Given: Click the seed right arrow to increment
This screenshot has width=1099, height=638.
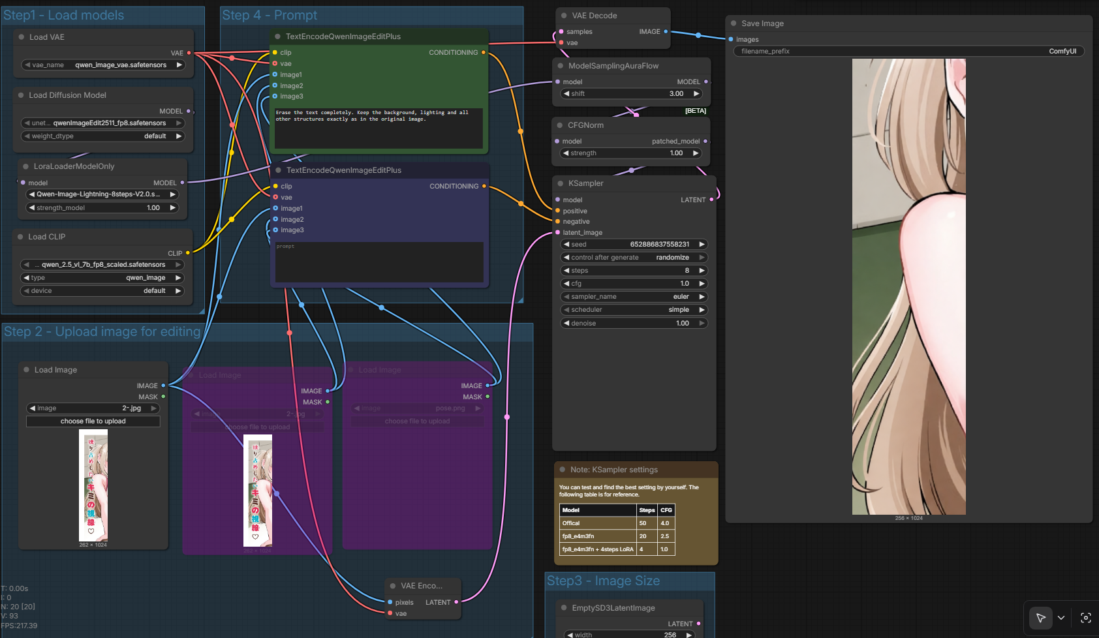Looking at the screenshot, I should (702, 245).
